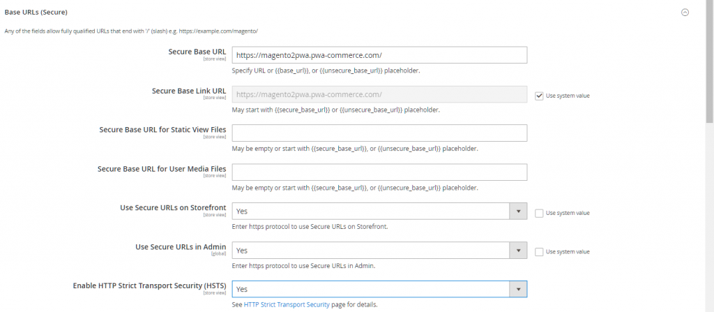
Task: Click into the Secure Base URL field
Action: [379, 55]
